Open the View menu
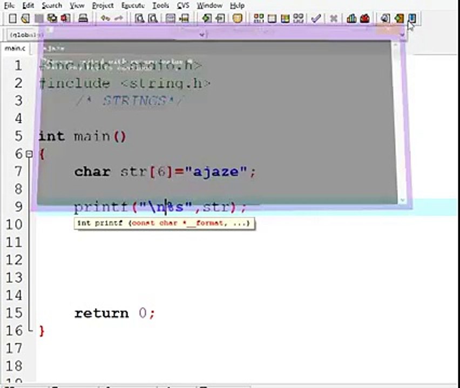 point(77,5)
